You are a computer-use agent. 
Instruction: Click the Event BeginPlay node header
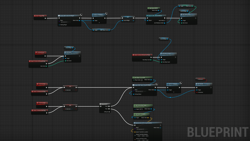click(x=40, y=16)
